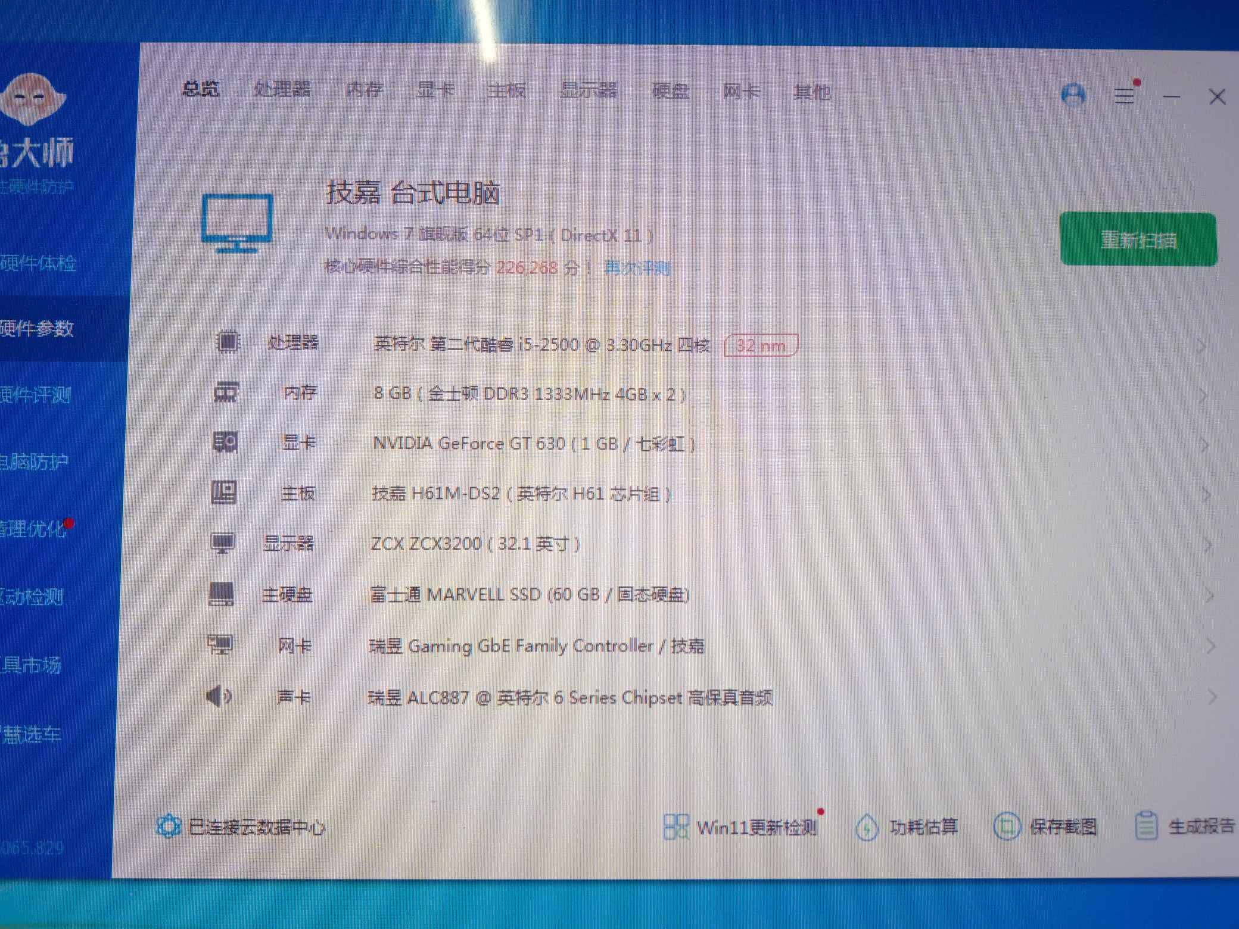Open 硬件体检 in the sidebar
Screen dimensions: 1239x929
click(38, 263)
